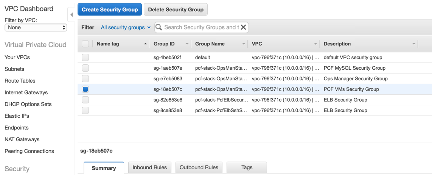Focus the Search Security Groups field
This screenshot has height=175, width=432.
click(201, 27)
